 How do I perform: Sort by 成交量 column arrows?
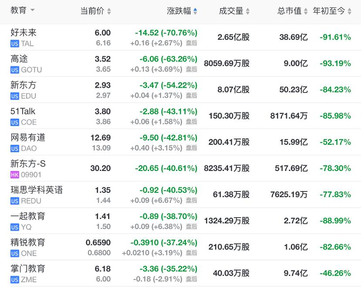click(x=248, y=11)
